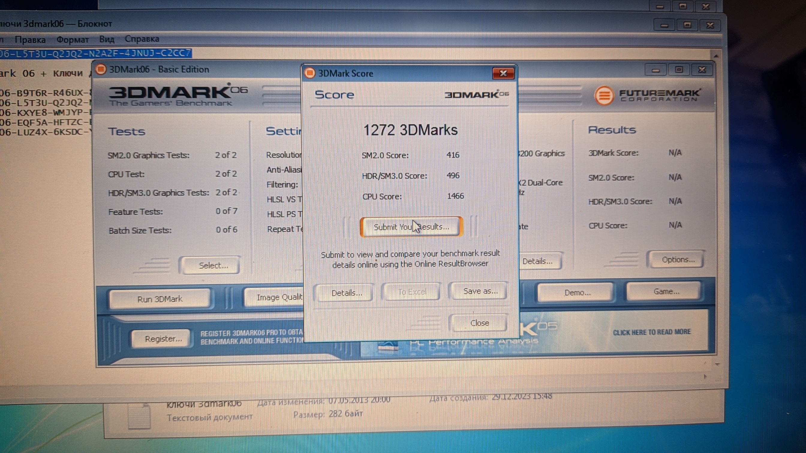The width and height of the screenshot is (806, 453).
Task: Click SM2.0 Score value 416
Action: 453,155
